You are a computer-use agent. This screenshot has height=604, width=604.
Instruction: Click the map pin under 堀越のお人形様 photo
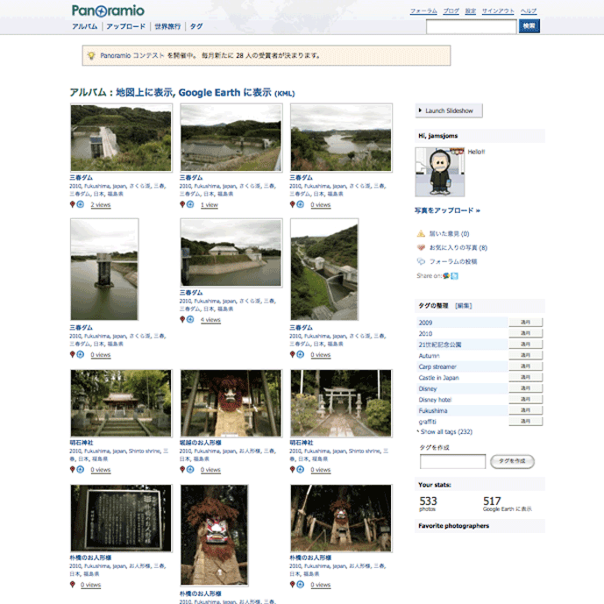tap(182, 469)
